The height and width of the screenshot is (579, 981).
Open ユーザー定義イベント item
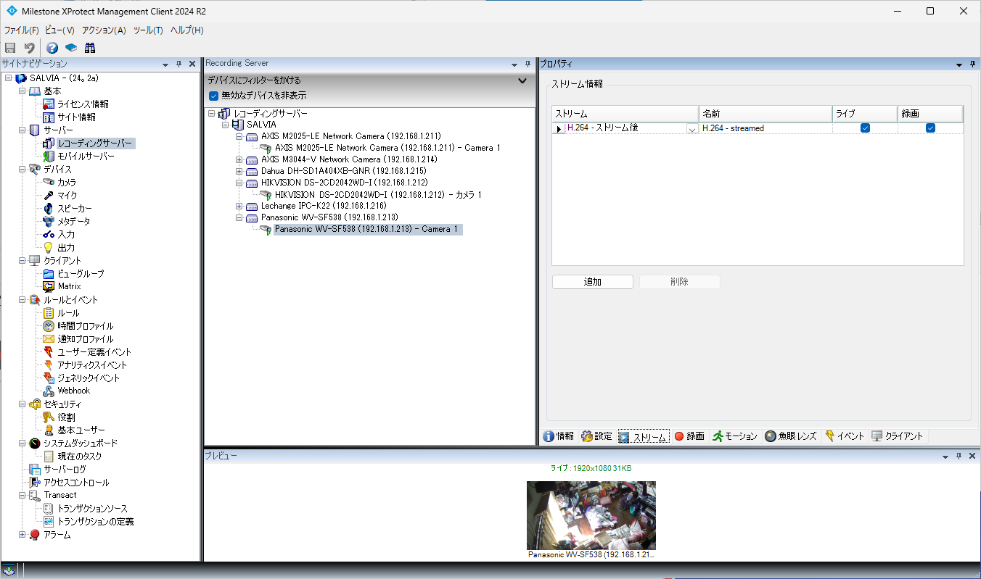coord(94,352)
